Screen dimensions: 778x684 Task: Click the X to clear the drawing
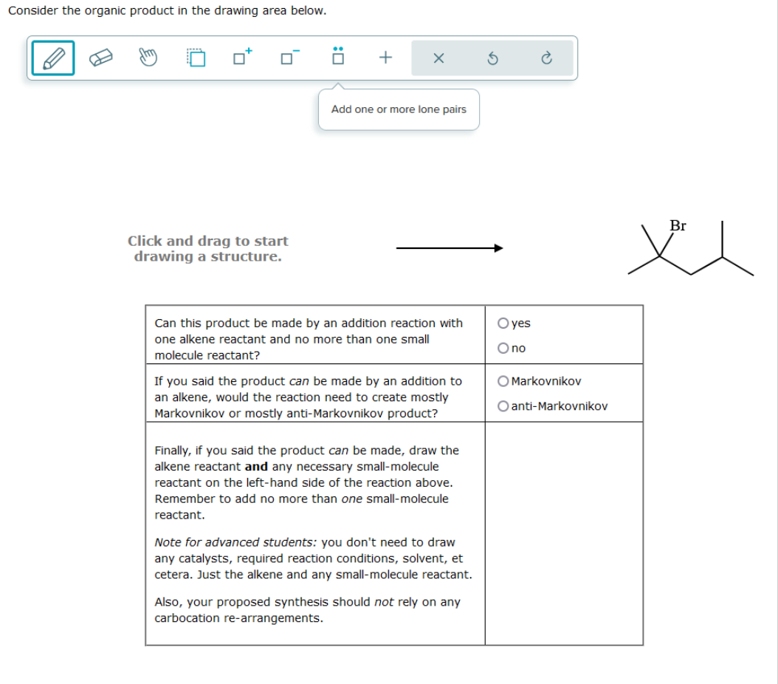(x=438, y=58)
